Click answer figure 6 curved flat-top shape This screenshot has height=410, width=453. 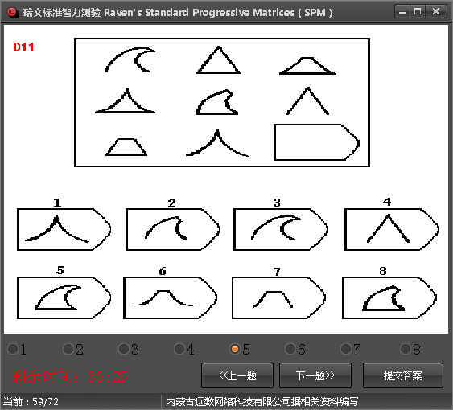[x=171, y=297]
